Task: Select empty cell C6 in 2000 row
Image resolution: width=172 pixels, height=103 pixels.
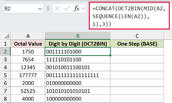Action: click(x=137, y=83)
